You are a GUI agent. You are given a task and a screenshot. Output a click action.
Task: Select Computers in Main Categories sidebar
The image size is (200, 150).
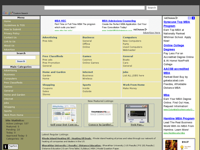coord(21,79)
